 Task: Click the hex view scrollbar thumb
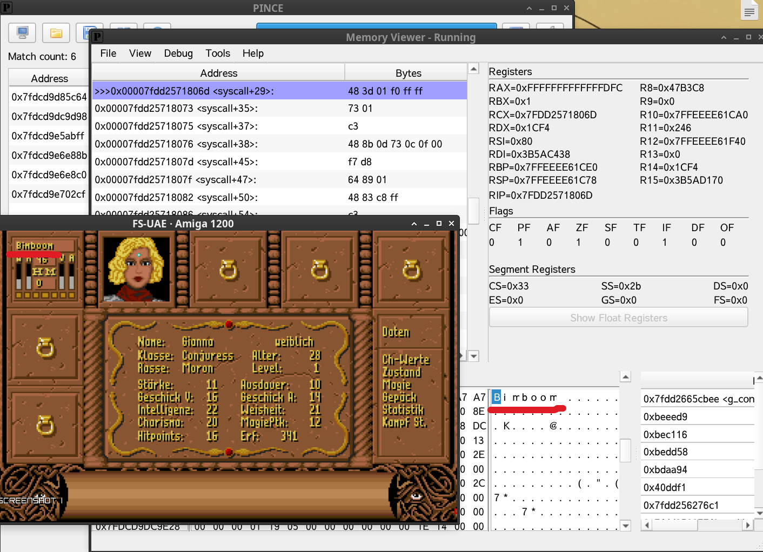tap(625, 450)
